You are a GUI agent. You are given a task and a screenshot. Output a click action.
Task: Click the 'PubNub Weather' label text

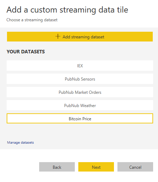[x=80, y=106]
